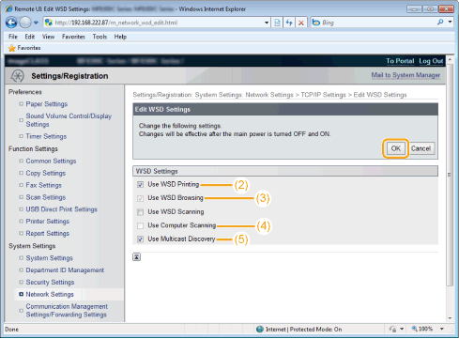Stop loading with the red X icon
Screen dimensions: 459x339
click(301, 23)
